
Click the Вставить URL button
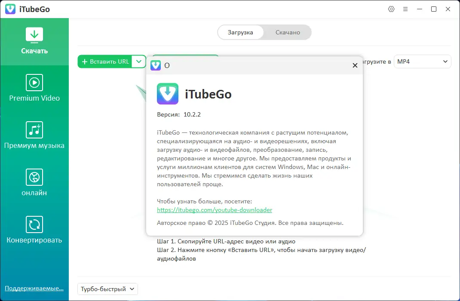pyautogui.click(x=108, y=61)
